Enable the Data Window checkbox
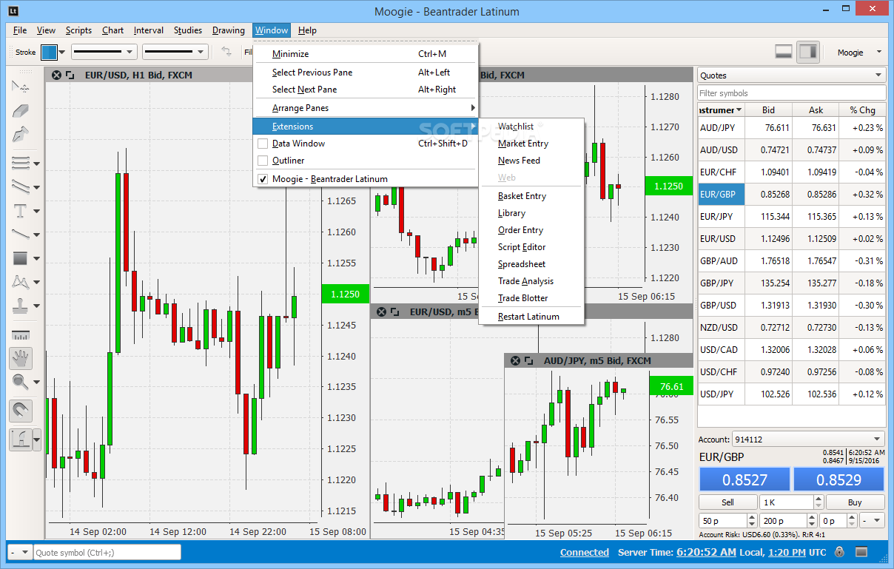894x569 pixels. [263, 144]
